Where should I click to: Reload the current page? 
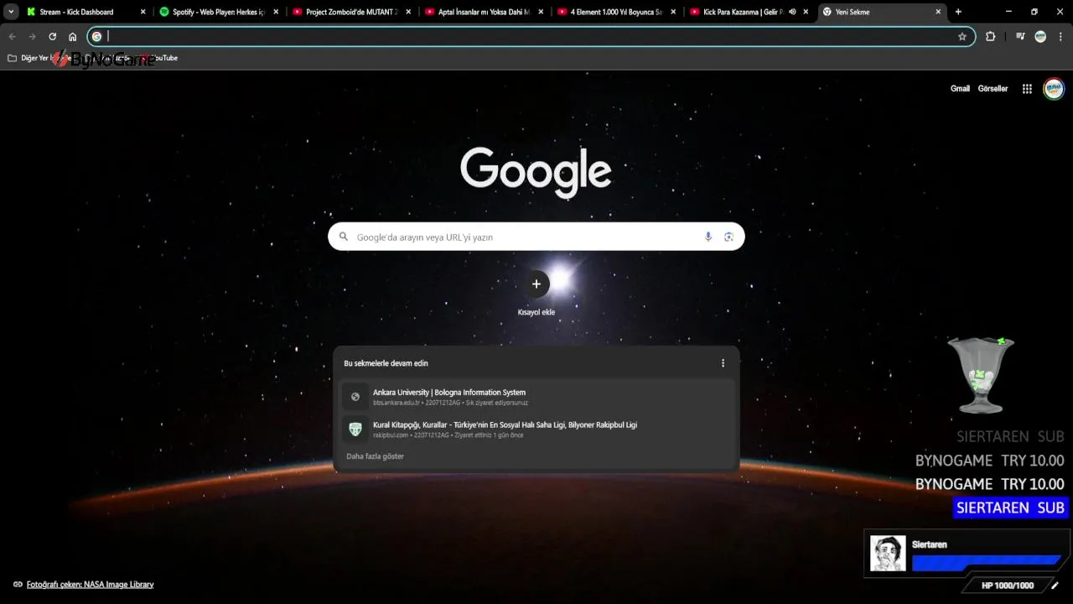click(x=52, y=37)
